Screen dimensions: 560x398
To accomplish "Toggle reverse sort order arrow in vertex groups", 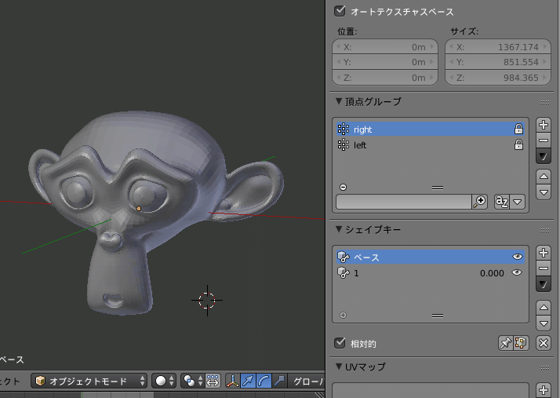I will pyautogui.click(x=517, y=202).
